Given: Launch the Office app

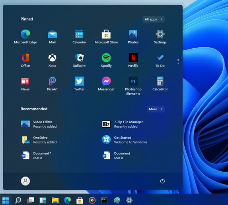Looking at the screenshot, I should 25,60.
